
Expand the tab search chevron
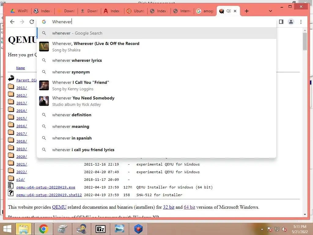pyautogui.click(x=270, y=11)
